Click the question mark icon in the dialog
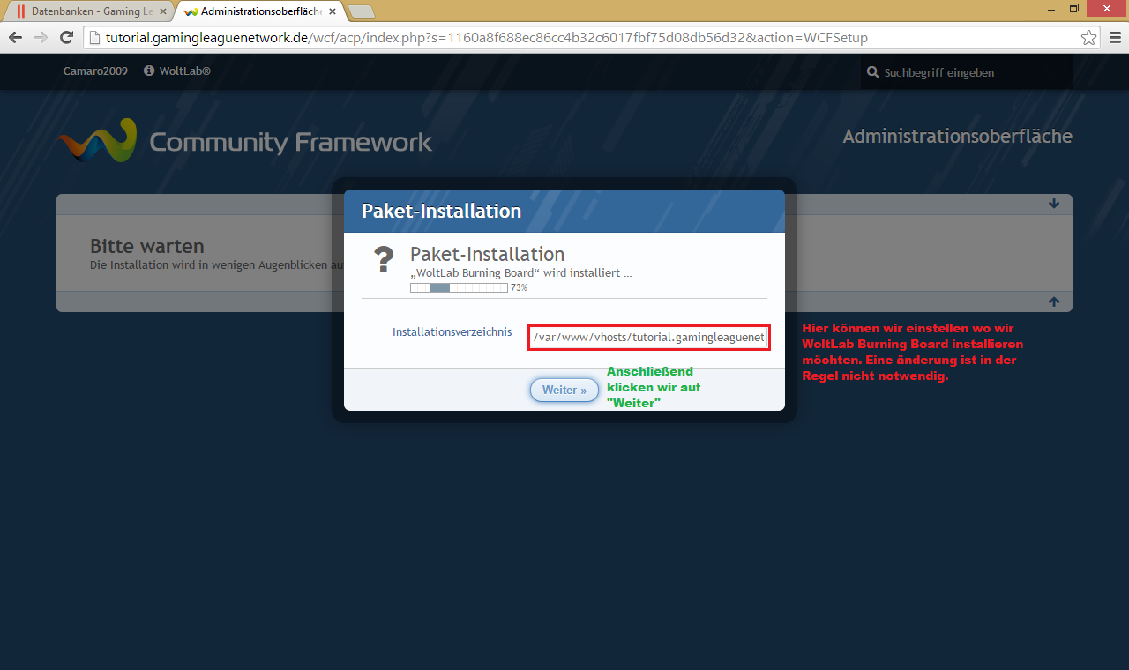 (384, 260)
